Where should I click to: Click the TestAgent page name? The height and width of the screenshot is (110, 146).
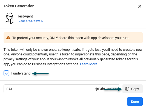click(x=25, y=16)
